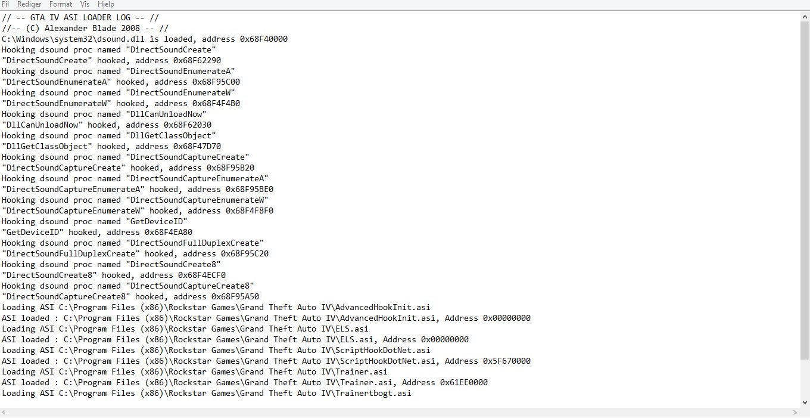This screenshot has height=418, width=810.
Task: Open the Format menu
Action: tap(61, 4)
